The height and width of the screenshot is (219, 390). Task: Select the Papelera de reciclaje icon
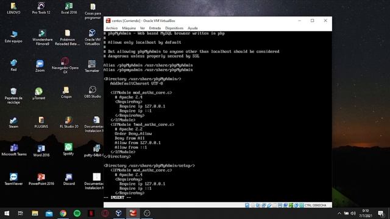[x=13, y=96]
